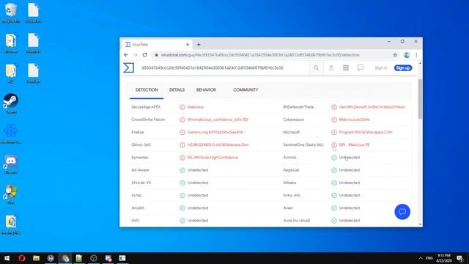Click the padlock icon in the address bar

[x=156, y=55]
